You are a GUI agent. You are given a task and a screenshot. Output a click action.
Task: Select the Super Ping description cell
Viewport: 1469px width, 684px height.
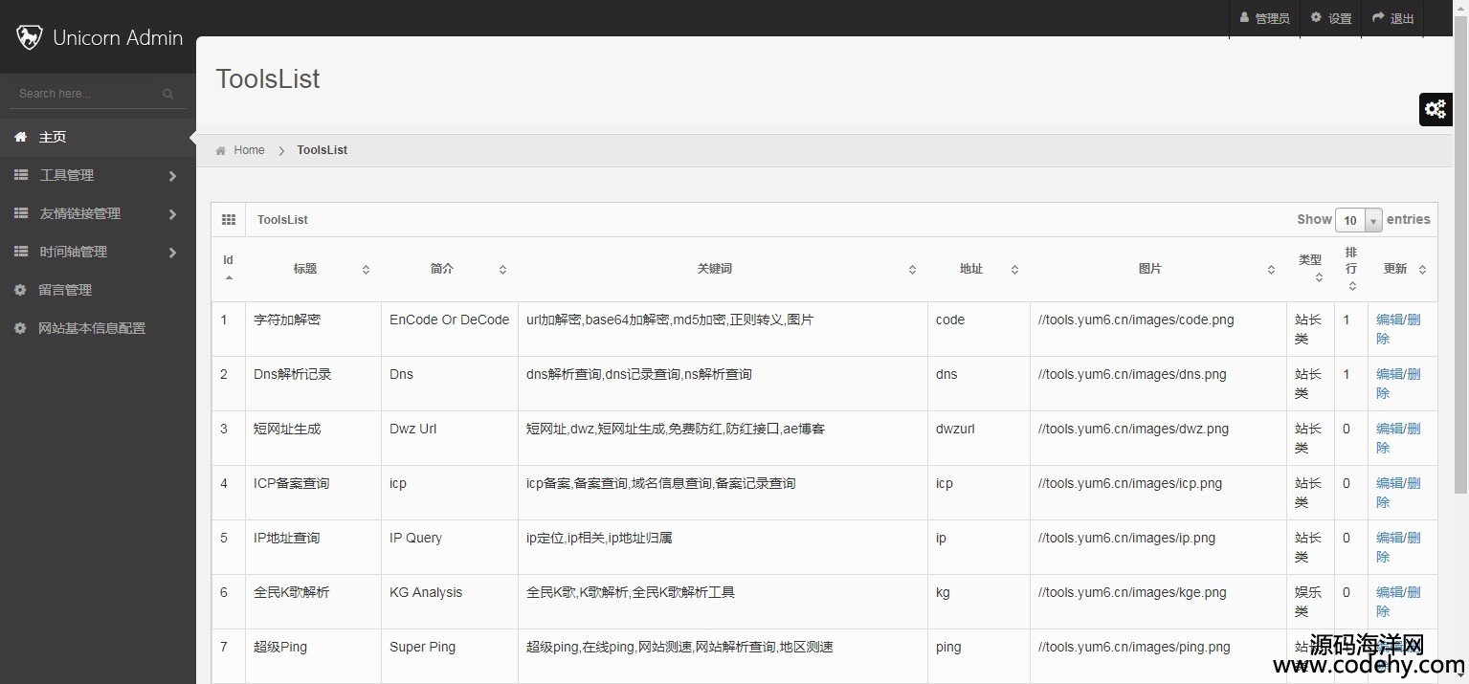coord(449,656)
